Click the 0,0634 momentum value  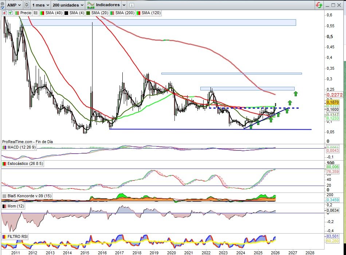click(333, 210)
